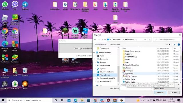Expand the Локальный диск (C:) node
183x103 pixels.
tap(95, 78)
